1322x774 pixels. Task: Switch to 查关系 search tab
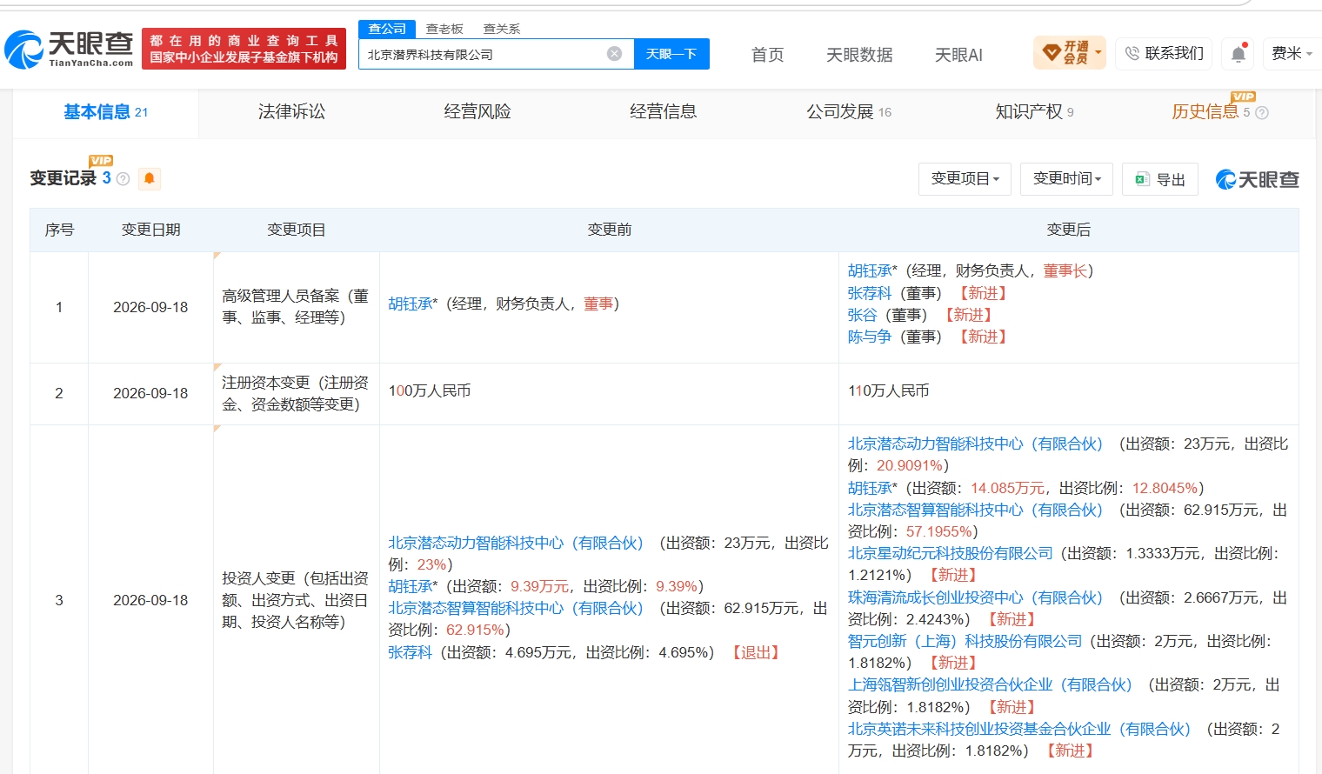(x=502, y=29)
